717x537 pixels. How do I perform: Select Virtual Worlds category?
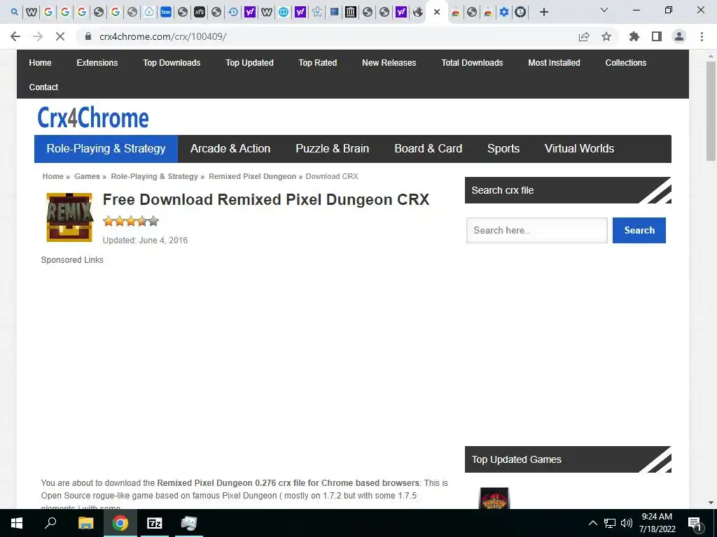pos(579,148)
